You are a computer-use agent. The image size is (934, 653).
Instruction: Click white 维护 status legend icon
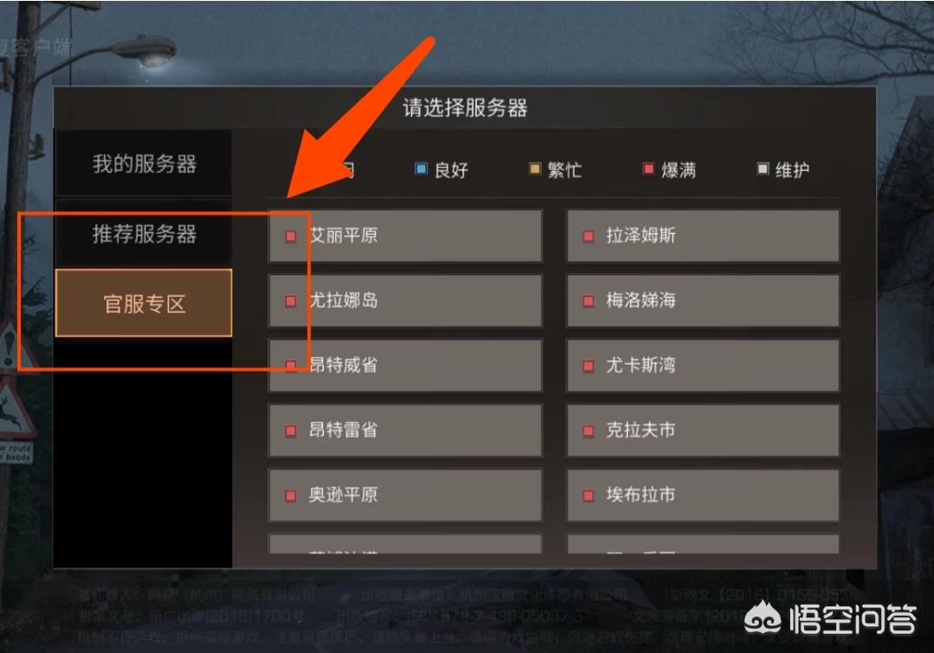click(762, 169)
